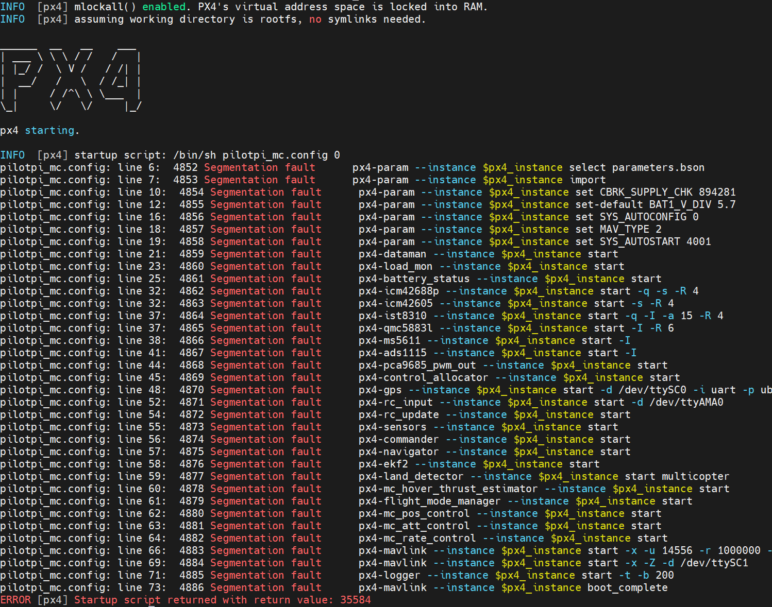Image resolution: width=772 pixels, height=607 pixels.
Task: Click the px4-mc_hover_thrust_estimator start command
Action: coord(544,489)
